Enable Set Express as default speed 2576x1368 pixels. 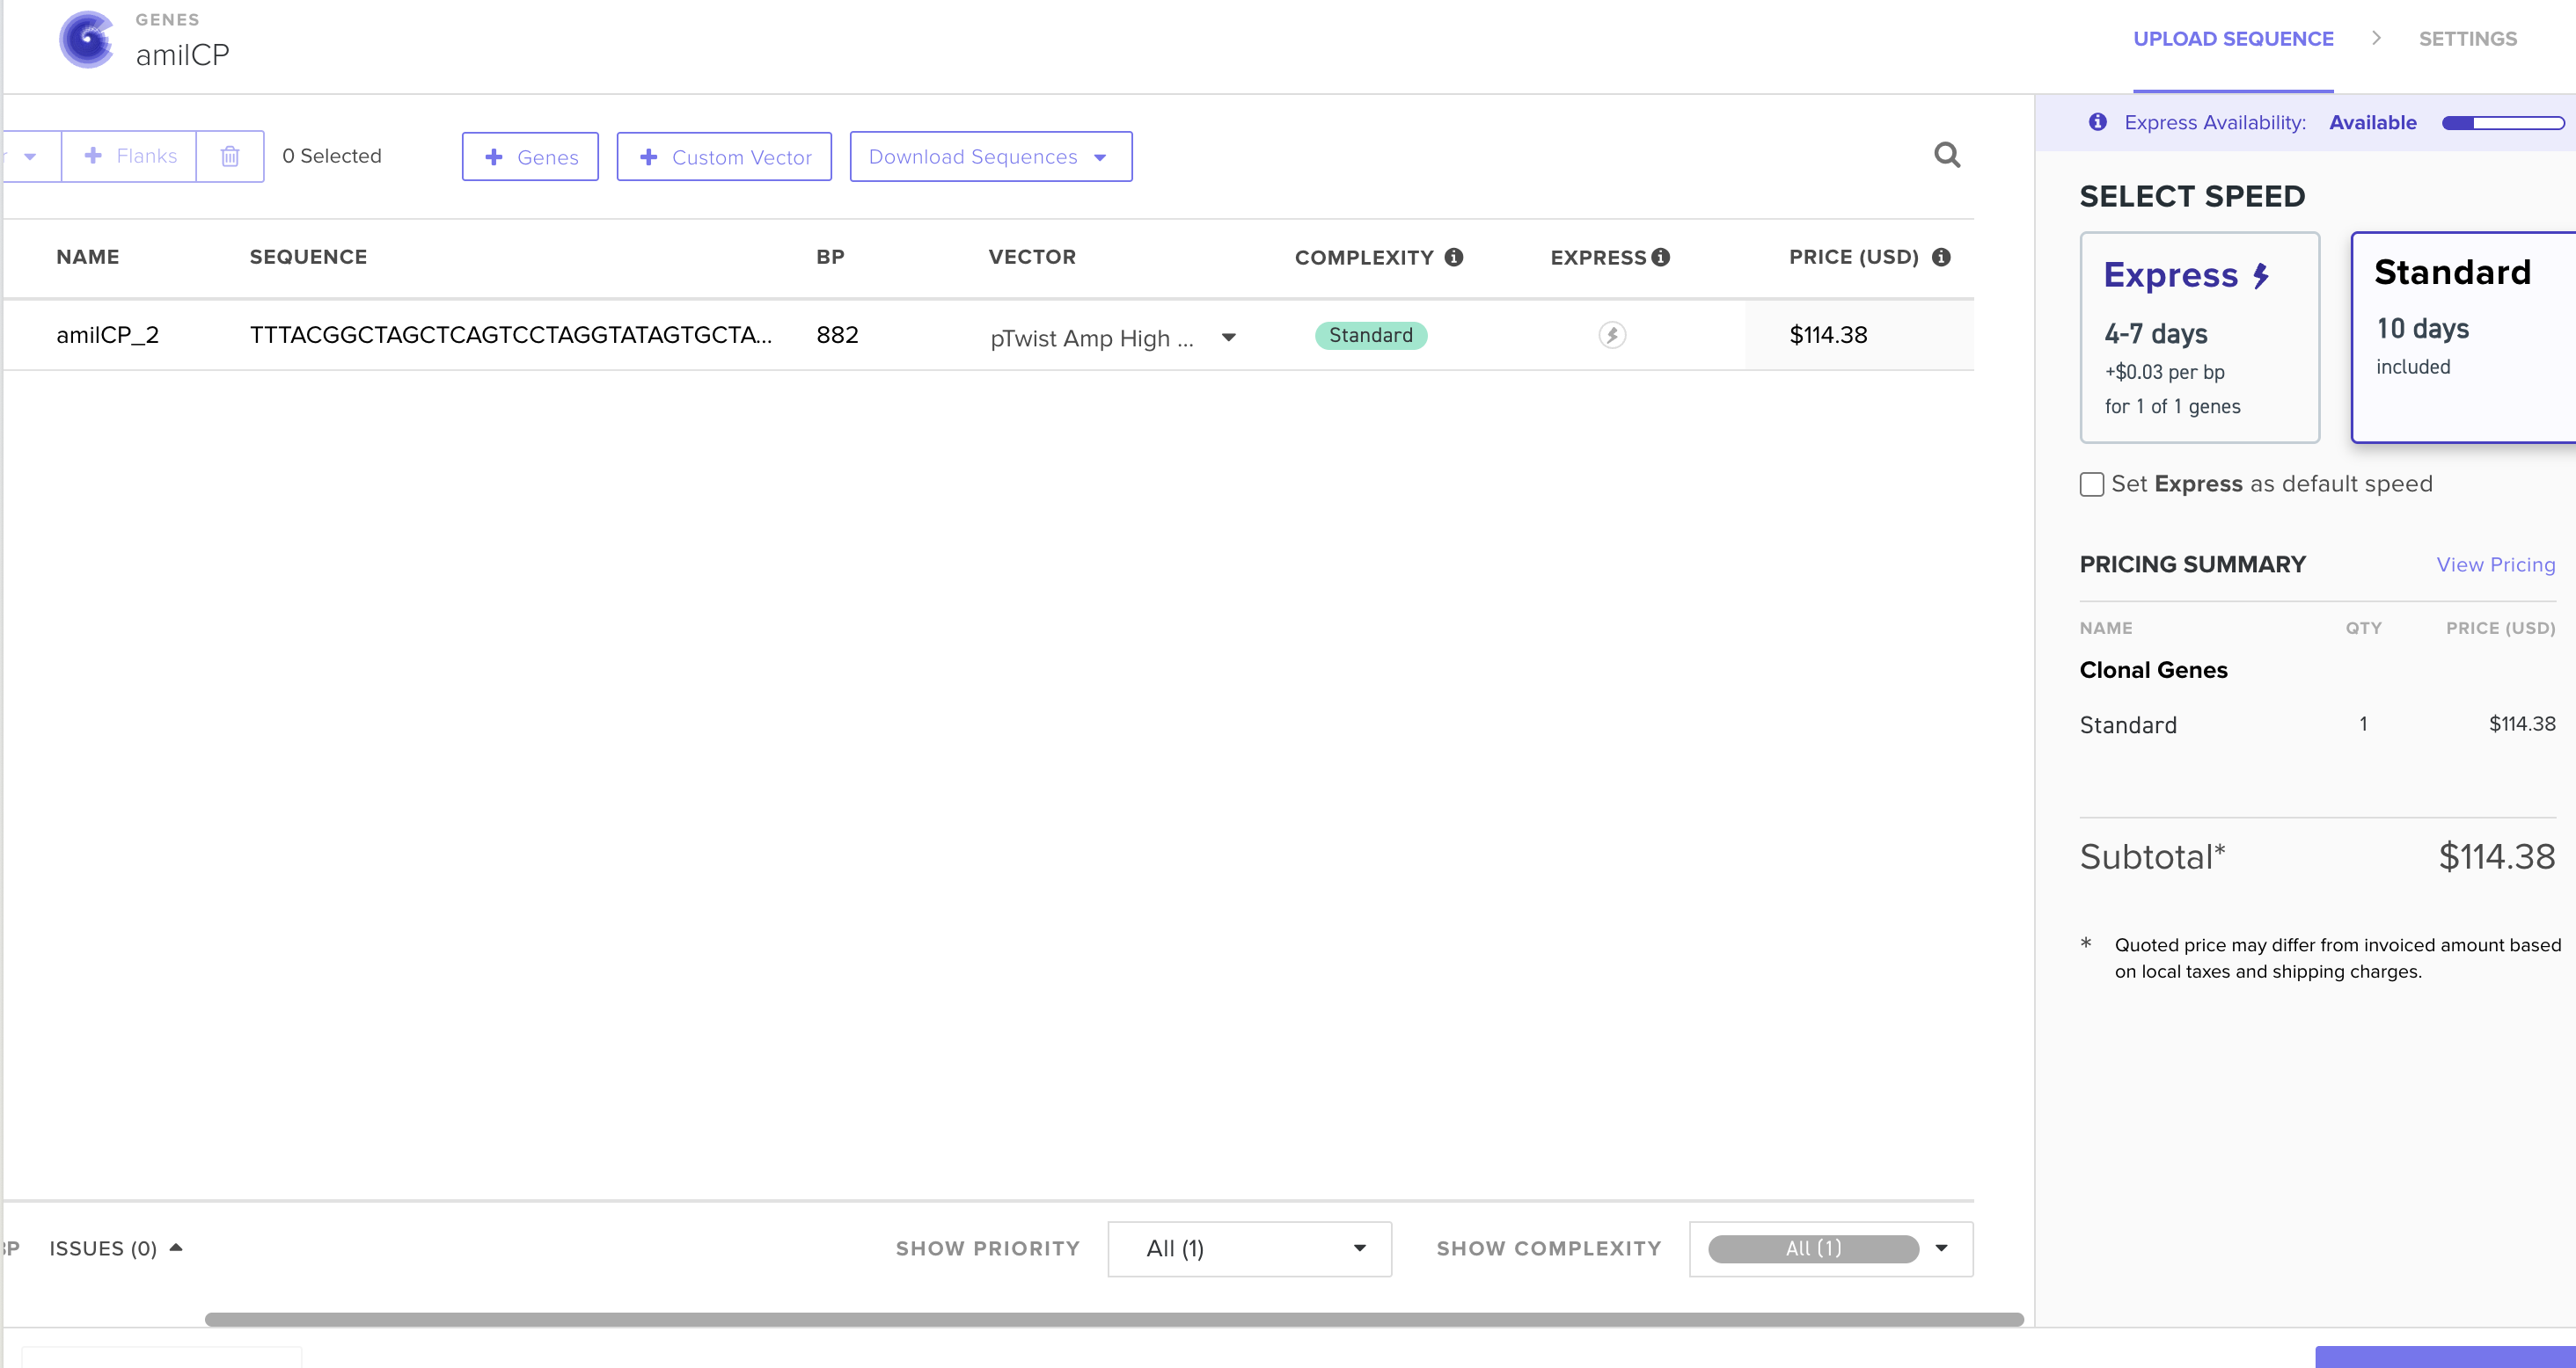tap(2092, 484)
